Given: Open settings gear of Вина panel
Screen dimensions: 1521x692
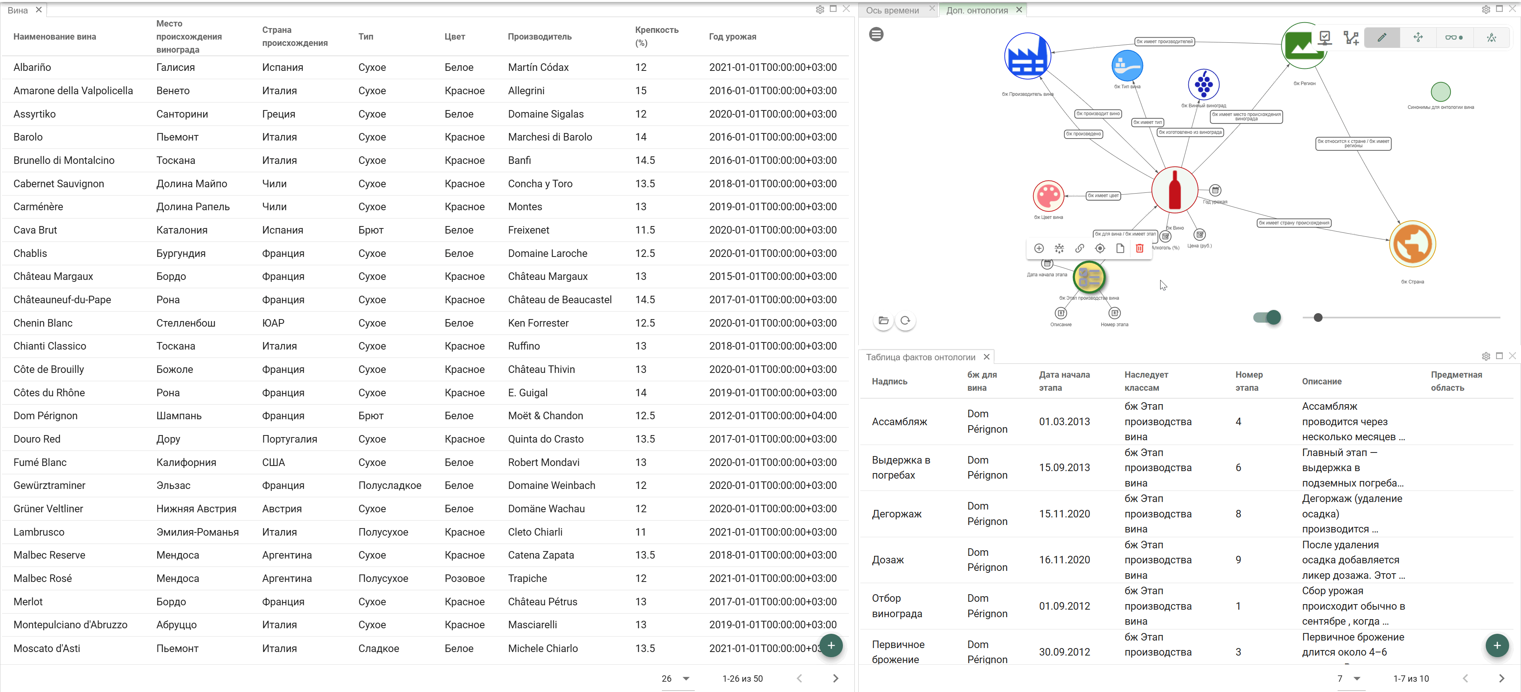Looking at the screenshot, I should click(820, 10).
